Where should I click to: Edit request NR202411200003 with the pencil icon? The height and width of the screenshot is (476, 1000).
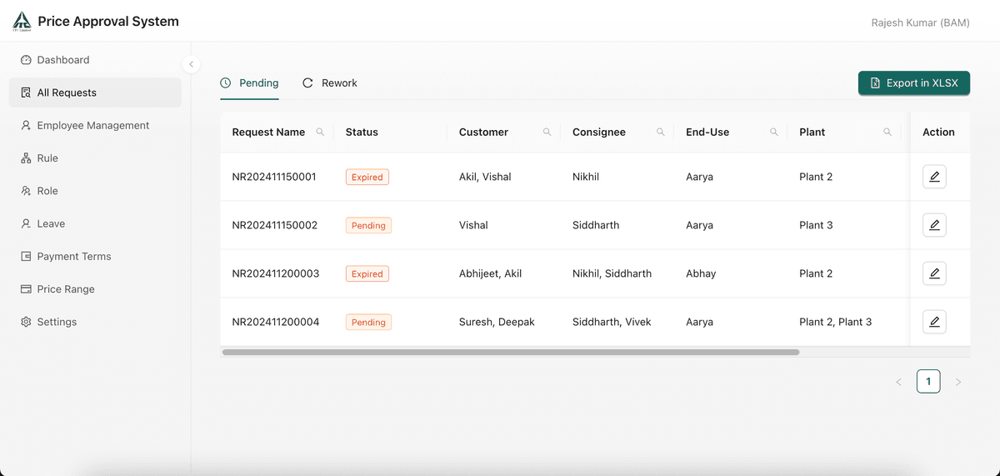click(934, 273)
